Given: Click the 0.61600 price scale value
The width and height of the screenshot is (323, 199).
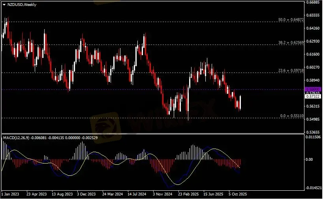Looking at the screenshot, I should 313,54.
